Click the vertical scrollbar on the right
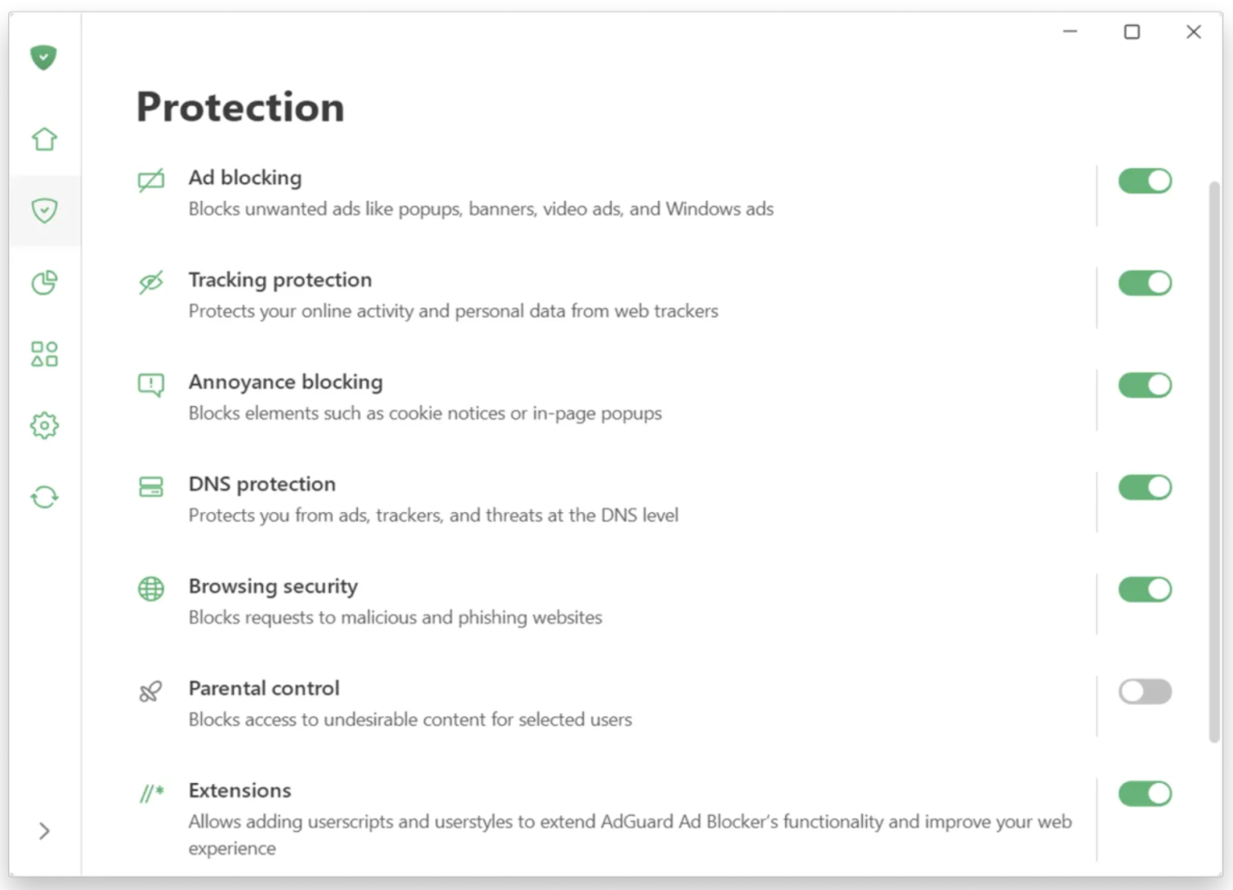1233x890 pixels. pos(1215,462)
